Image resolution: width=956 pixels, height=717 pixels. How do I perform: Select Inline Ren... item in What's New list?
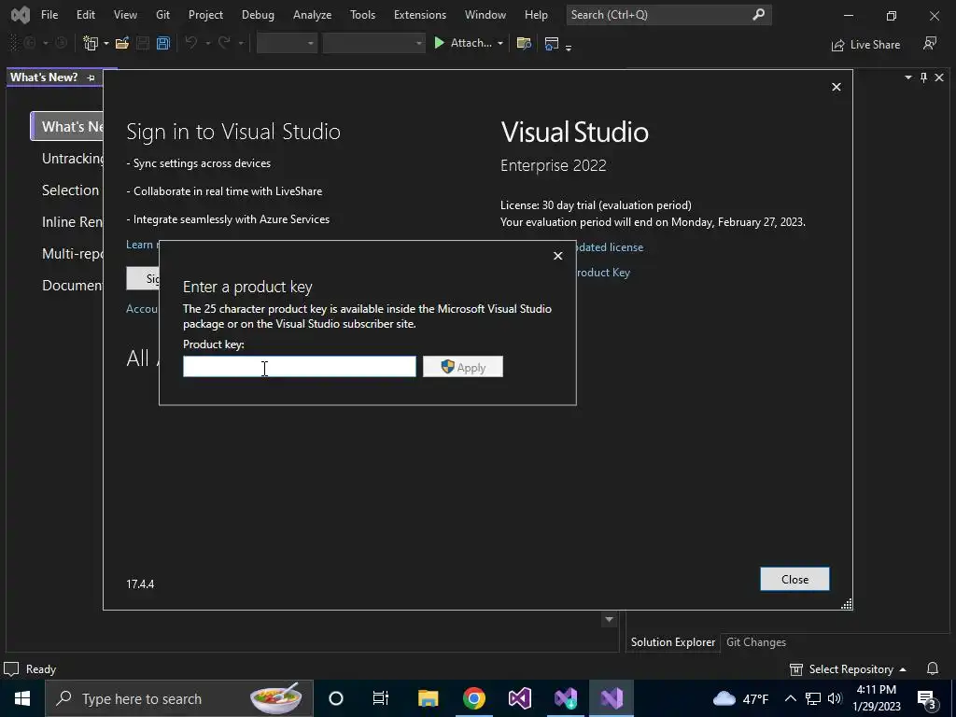pos(72,222)
